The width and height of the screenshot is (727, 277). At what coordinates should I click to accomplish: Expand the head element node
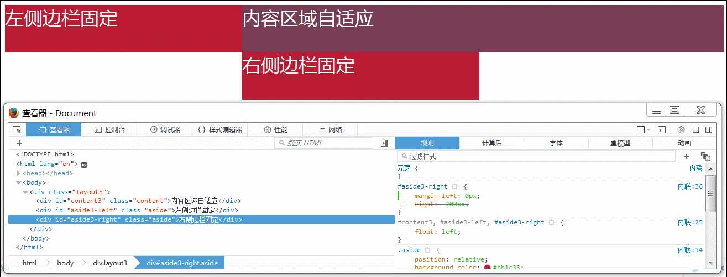tap(19, 173)
